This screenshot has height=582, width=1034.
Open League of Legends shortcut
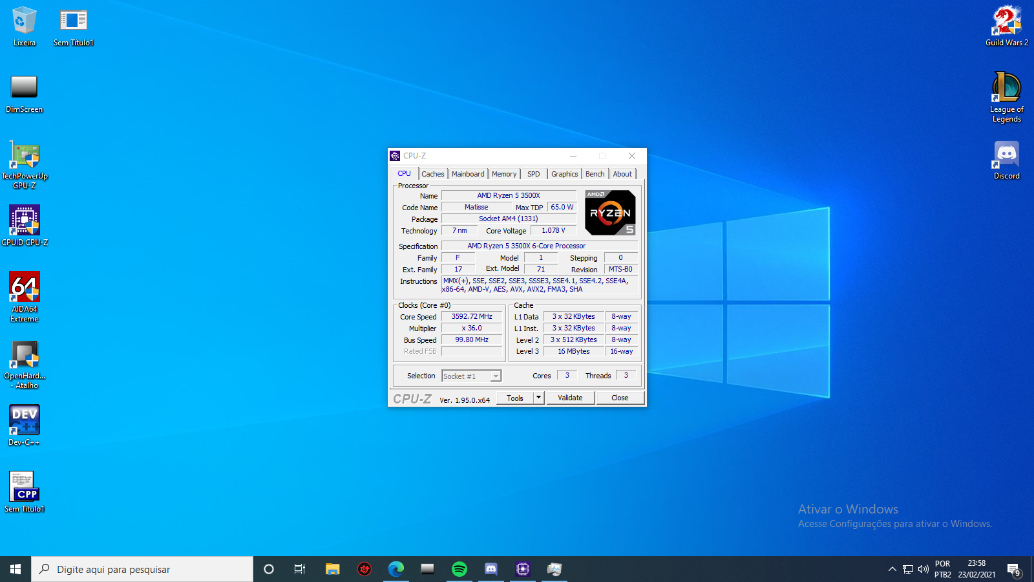pyautogui.click(x=1007, y=97)
